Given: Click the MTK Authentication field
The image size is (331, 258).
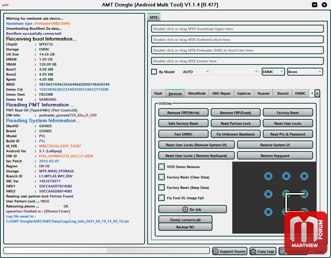Looking at the screenshot, I should [x=237, y=40].
